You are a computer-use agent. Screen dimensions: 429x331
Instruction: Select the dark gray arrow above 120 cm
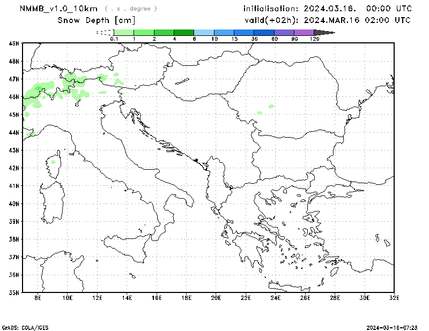click(x=324, y=33)
